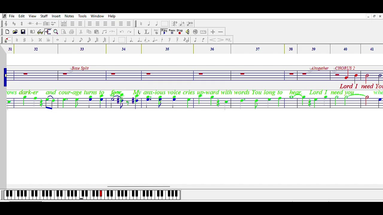Viewport: 383px width, 215px height.
Task: Toggle the sharp accidental
Action: (25, 40)
